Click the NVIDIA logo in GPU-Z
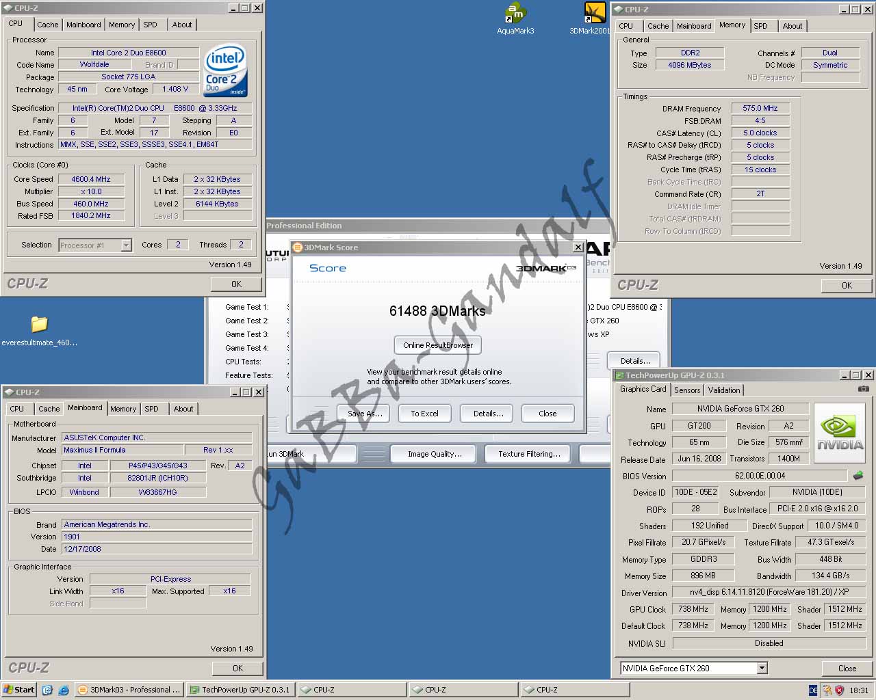 click(x=840, y=434)
